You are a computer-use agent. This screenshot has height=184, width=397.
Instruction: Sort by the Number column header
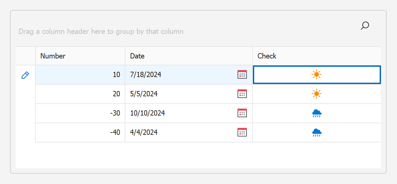pos(80,56)
